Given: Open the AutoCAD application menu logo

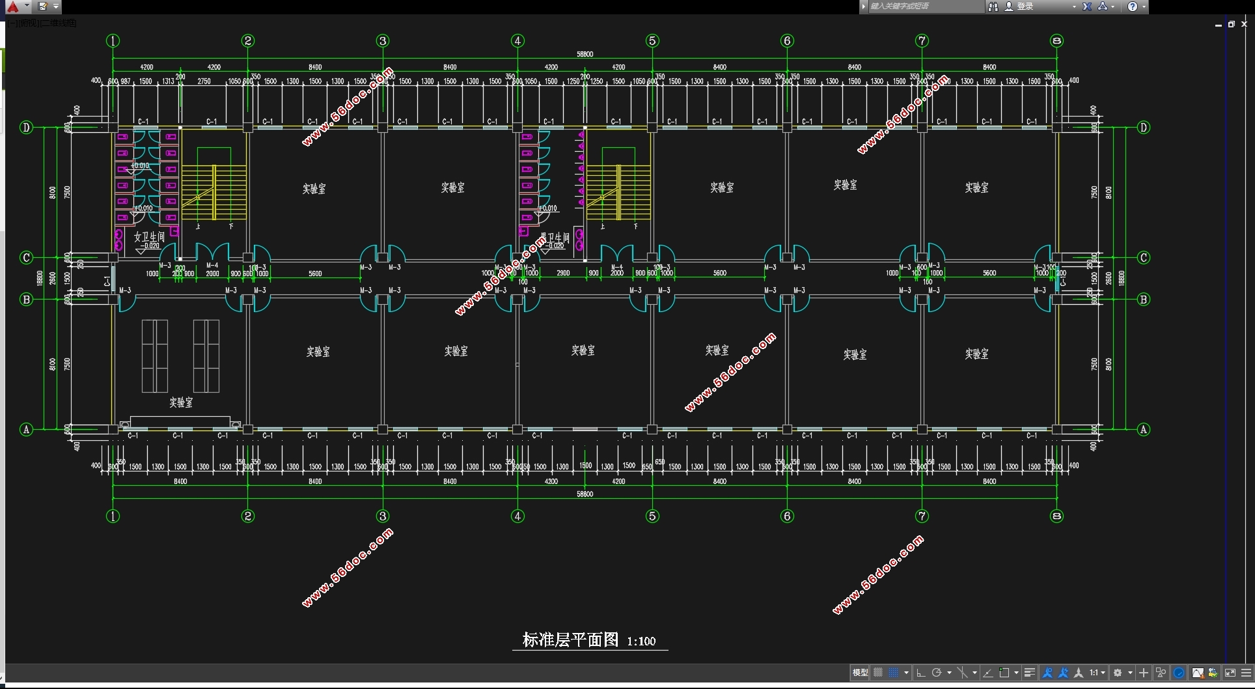Looking at the screenshot, I should point(12,7).
